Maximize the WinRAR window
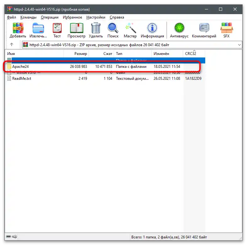This screenshot has height=245, width=247. (x=221, y=9)
